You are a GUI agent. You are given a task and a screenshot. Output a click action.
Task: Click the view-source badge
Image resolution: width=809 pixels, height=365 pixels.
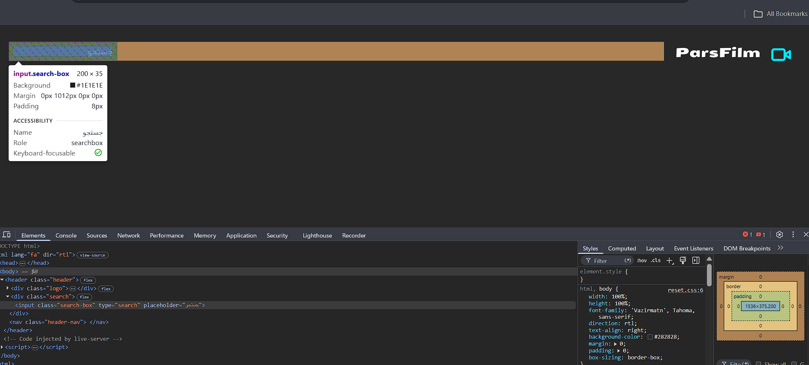(x=93, y=255)
